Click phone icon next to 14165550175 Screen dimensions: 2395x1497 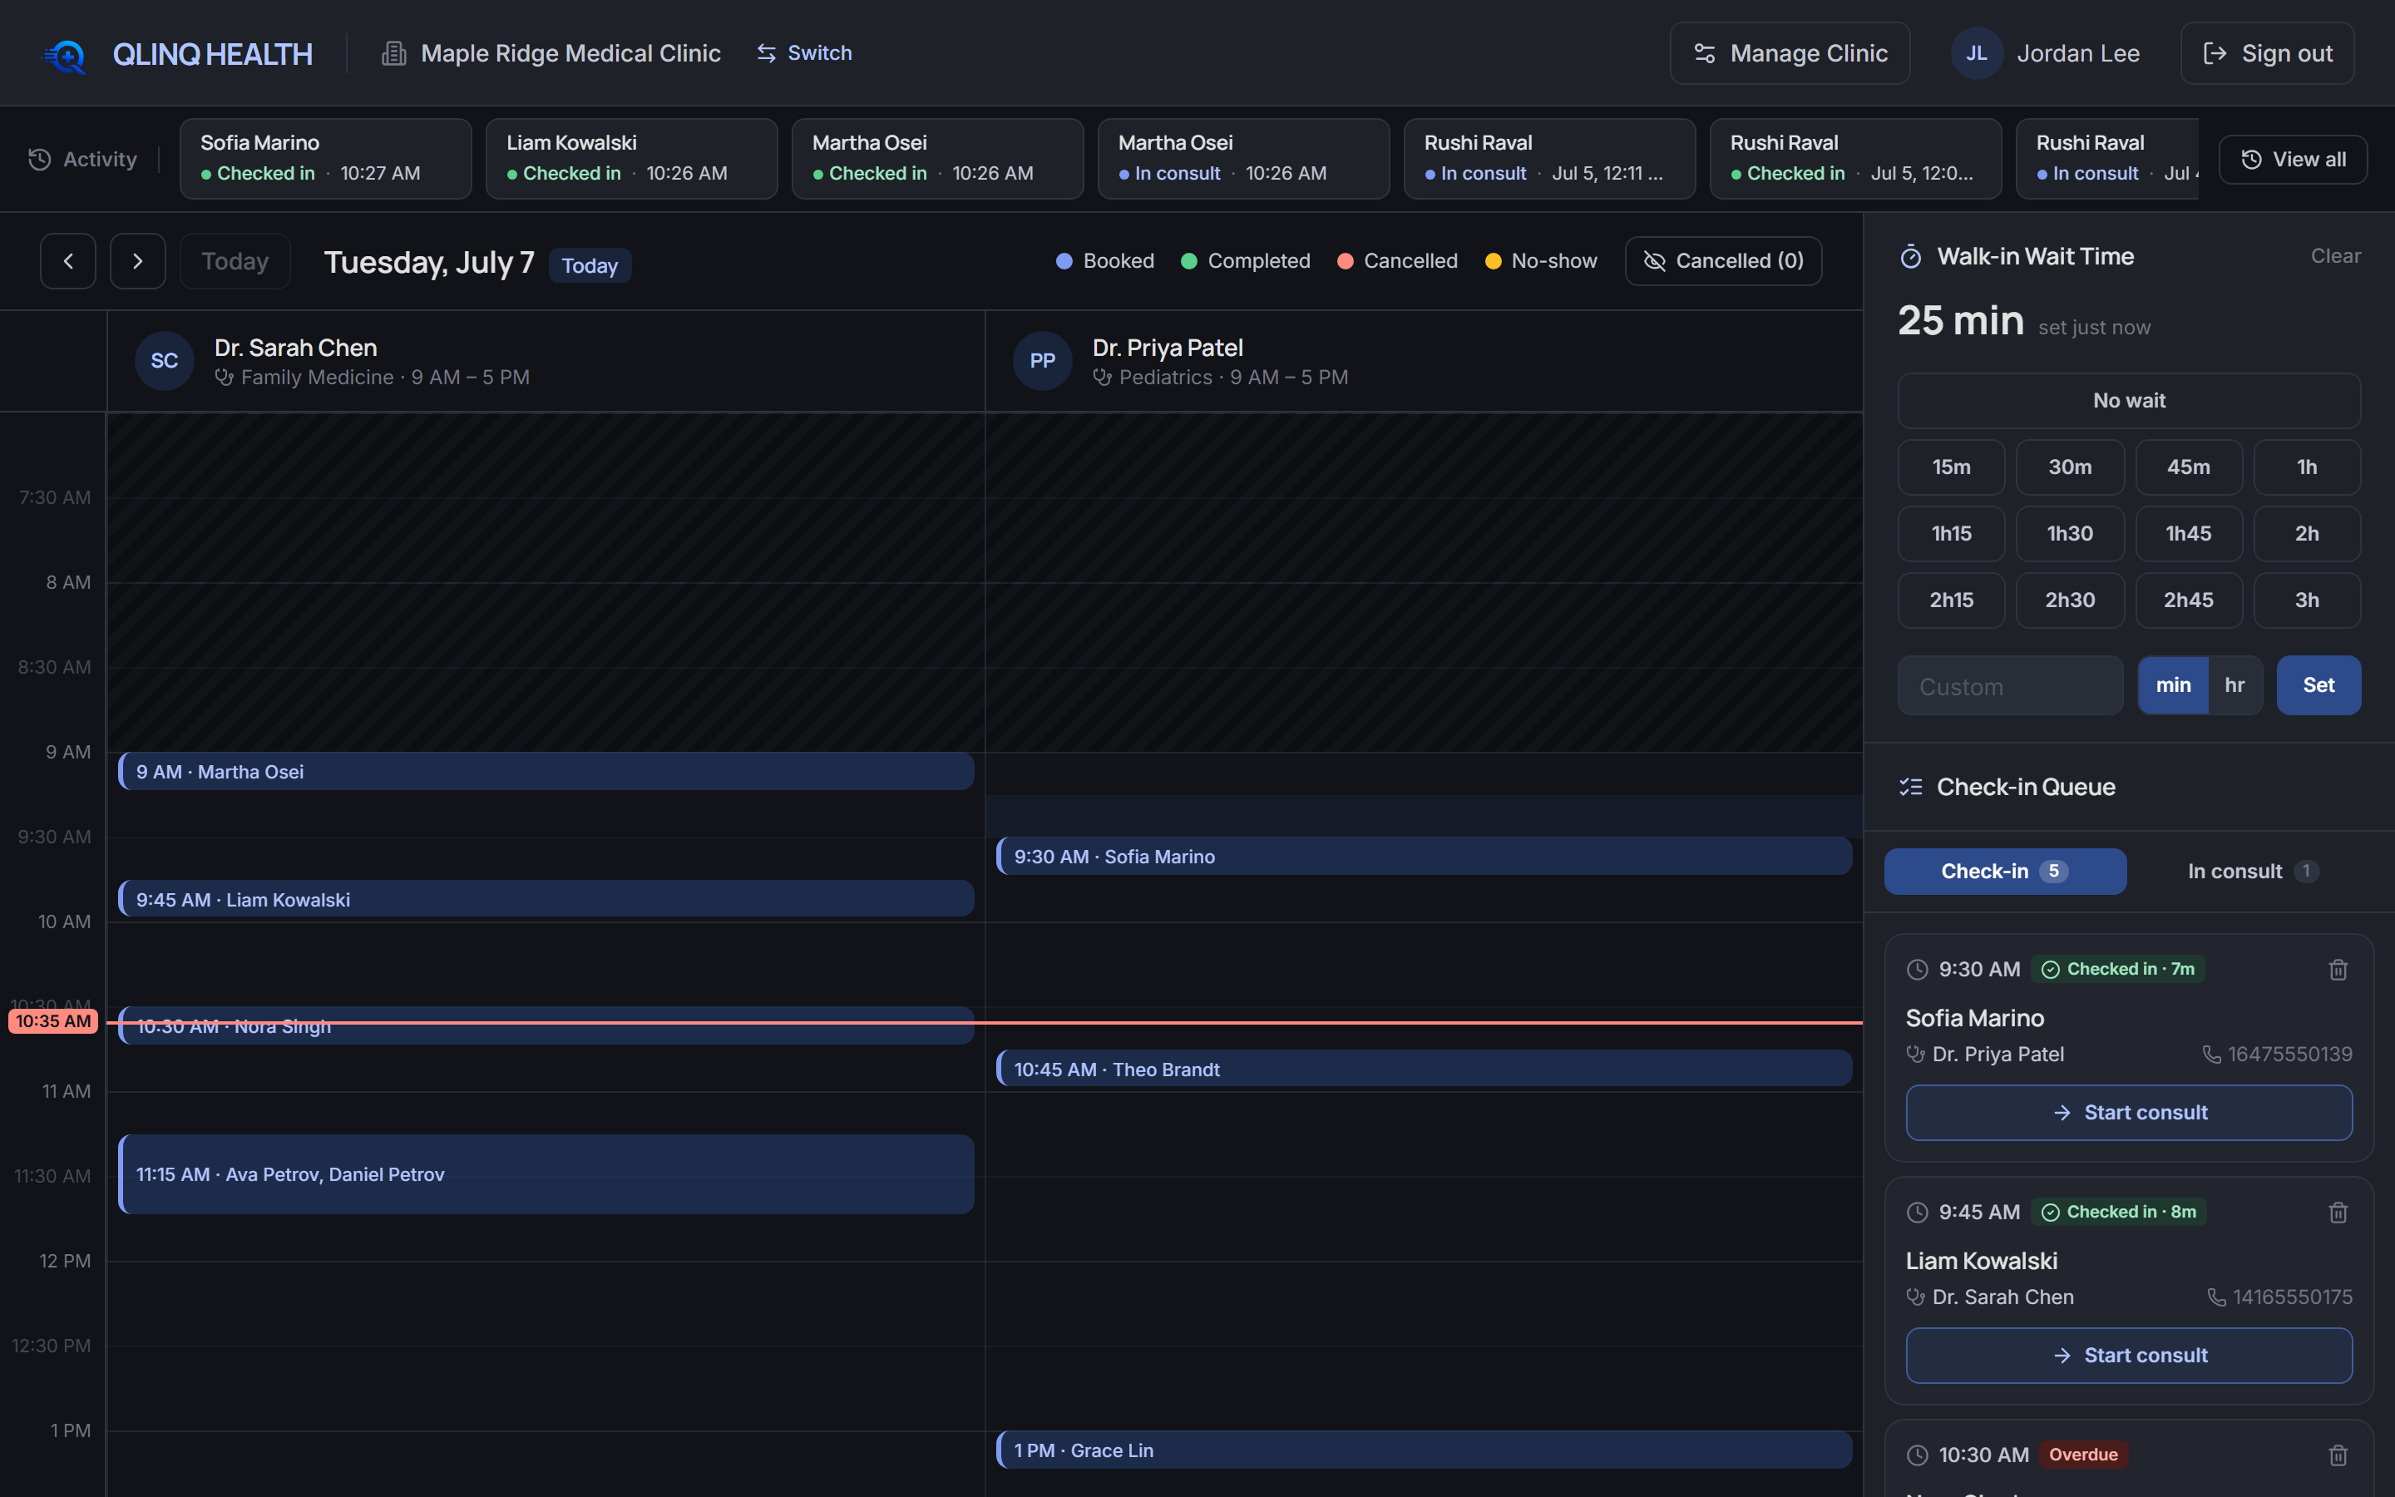click(x=2216, y=1297)
